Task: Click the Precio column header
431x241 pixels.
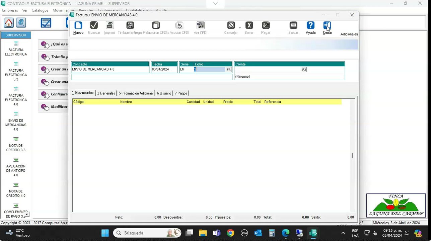Action: click(228, 102)
